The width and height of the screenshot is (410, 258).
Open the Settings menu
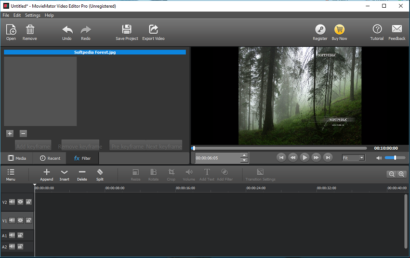click(x=33, y=15)
